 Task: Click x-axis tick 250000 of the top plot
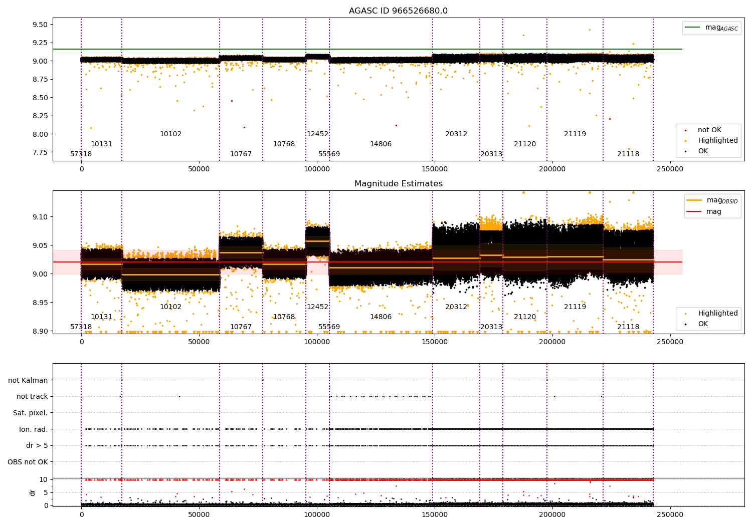[x=670, y=169]
